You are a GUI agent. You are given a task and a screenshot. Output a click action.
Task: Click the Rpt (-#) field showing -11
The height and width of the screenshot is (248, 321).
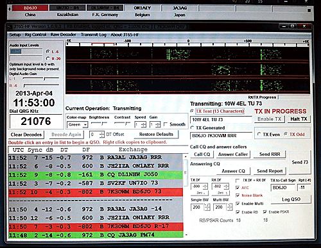(304, 188)
